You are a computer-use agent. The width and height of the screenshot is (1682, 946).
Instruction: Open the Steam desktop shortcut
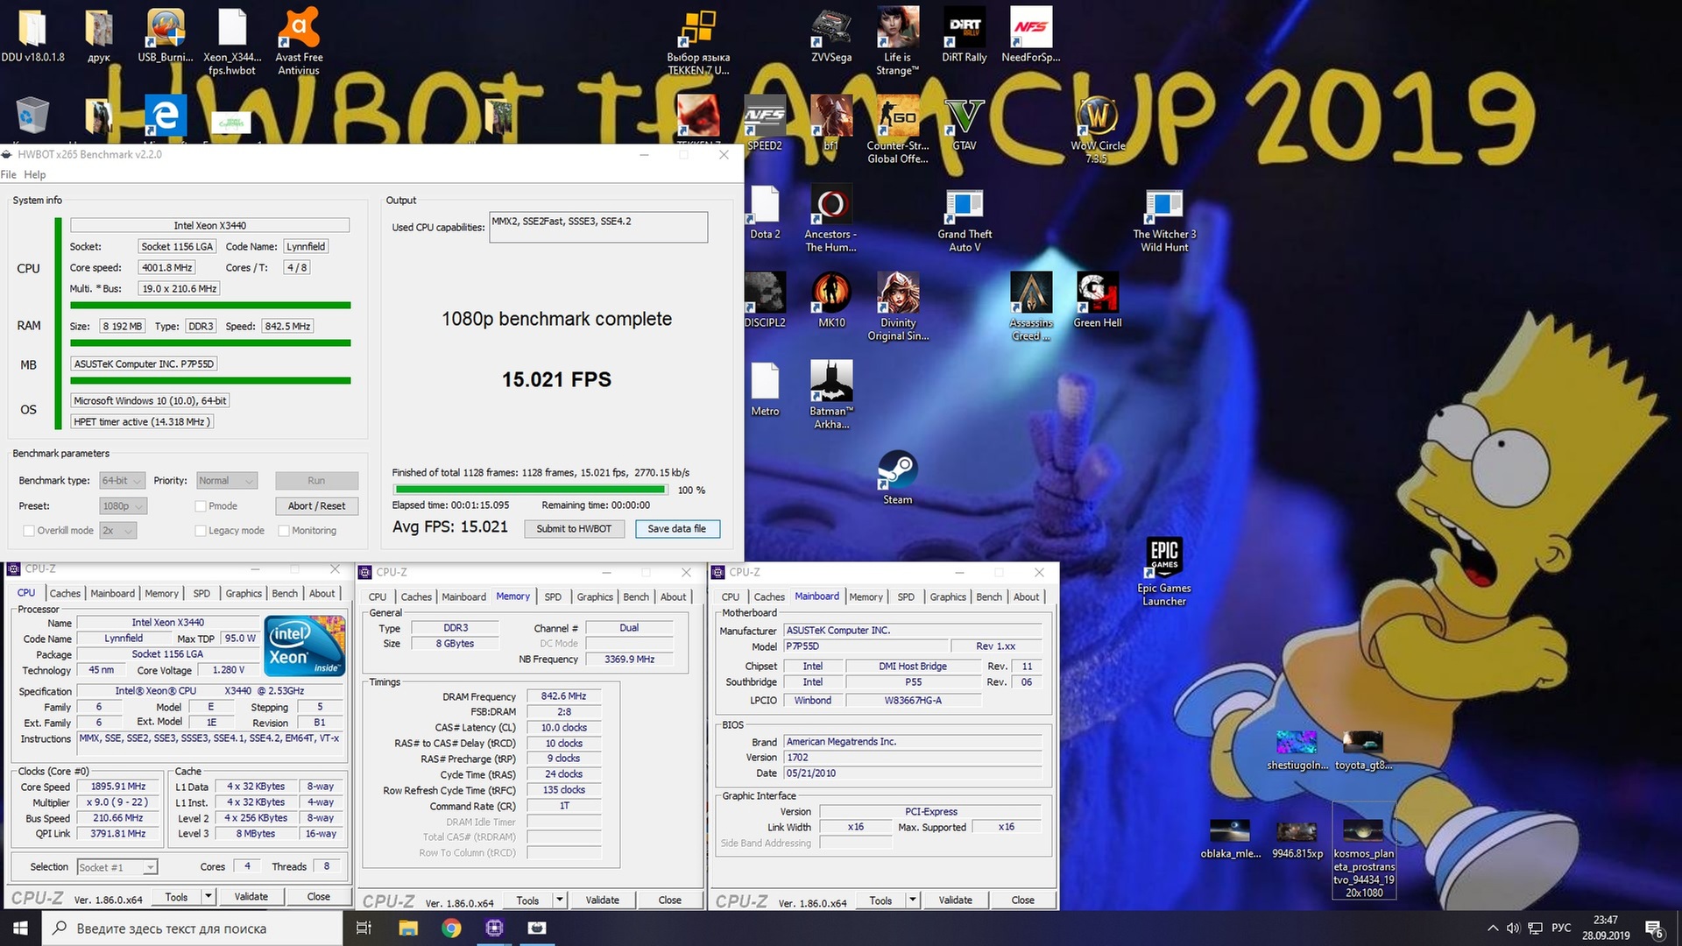(897, 477)
